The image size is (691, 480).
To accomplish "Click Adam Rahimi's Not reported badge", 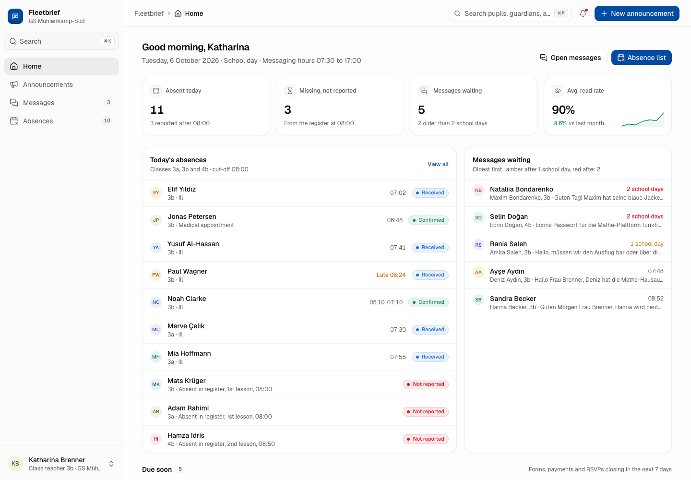I will pos(426,412).
